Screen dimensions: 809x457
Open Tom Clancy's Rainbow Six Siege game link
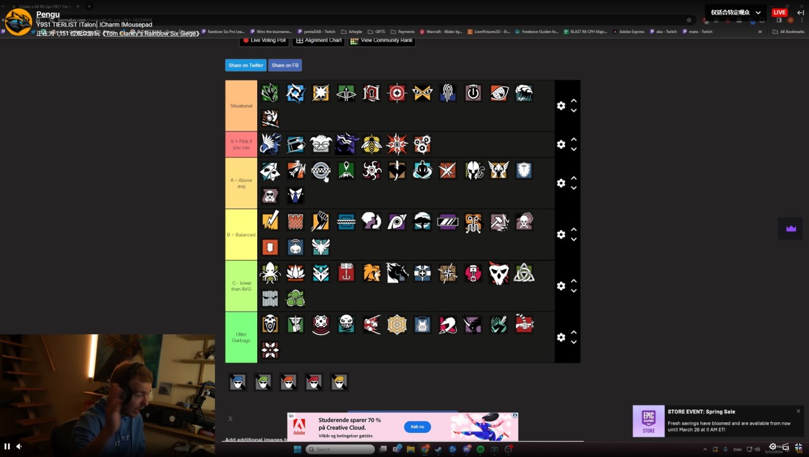[151, 34]
